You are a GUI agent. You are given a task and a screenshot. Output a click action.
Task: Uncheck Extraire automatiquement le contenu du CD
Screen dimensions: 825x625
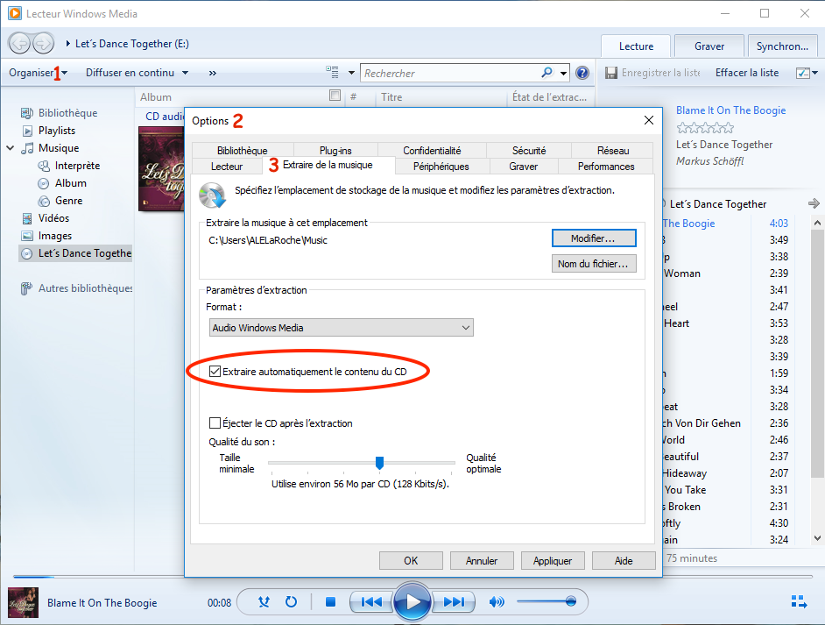[215, 371]
